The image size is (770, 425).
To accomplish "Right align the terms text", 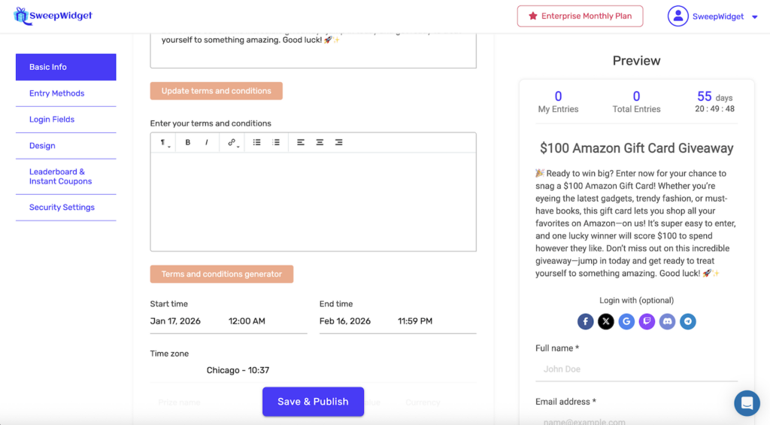I will click(x=338, y=142).
